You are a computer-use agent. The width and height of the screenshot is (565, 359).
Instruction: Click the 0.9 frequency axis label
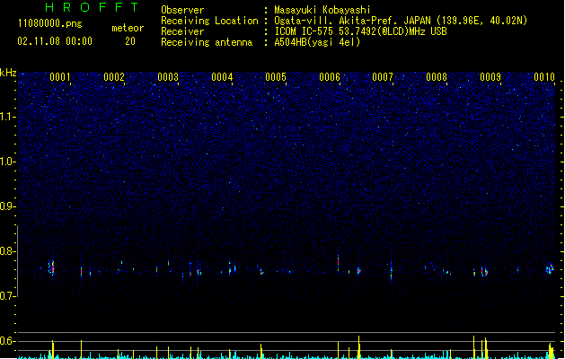click(x=7, y=206)
